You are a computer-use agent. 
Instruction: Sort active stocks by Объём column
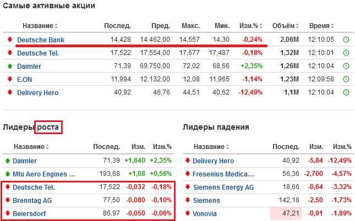[x=285, y=26]
